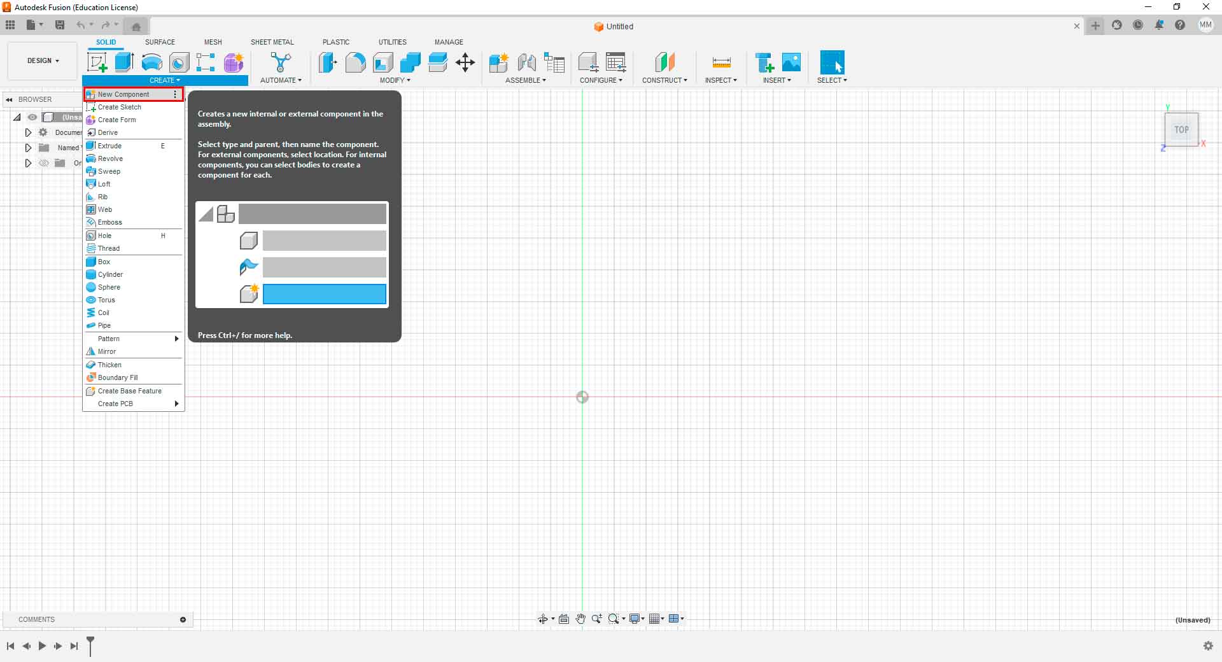Open the notifications bell icon
The width and height of the screenshot is (1222, 662).
pyautogui.click(x=1159, y=25)
